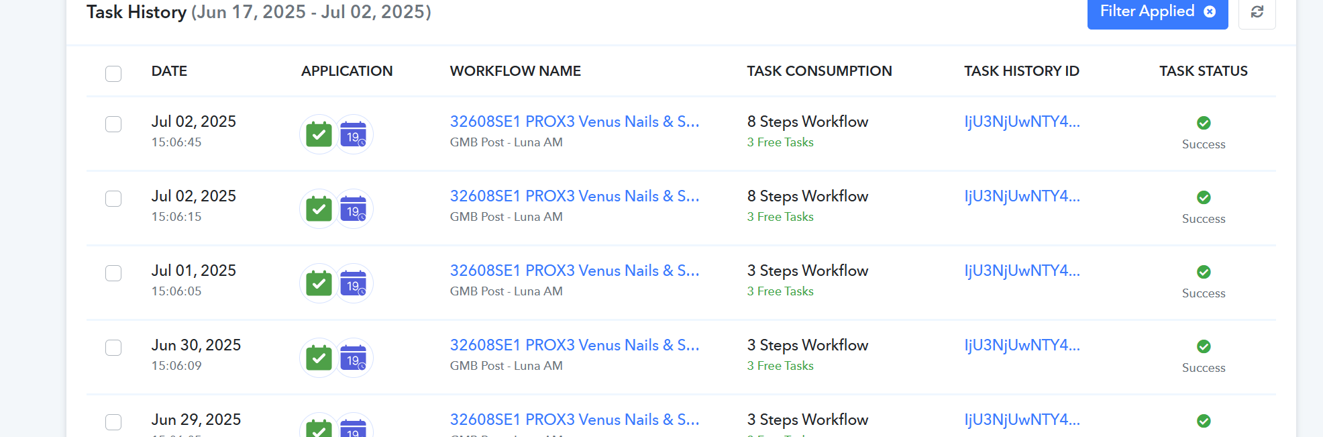Open task history ID link for Jul 01 row
Viewport: 1323px width, 437px height.
[1022, 271]
